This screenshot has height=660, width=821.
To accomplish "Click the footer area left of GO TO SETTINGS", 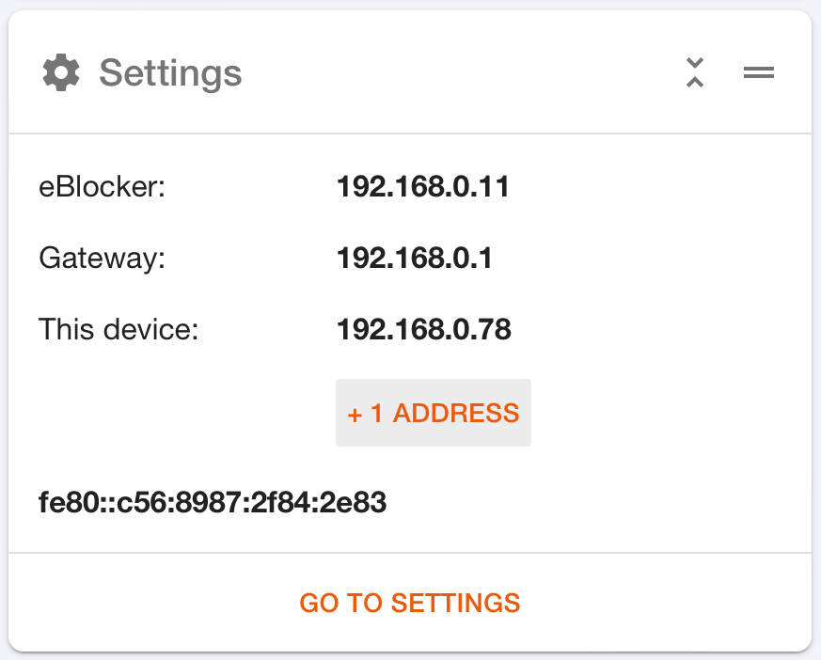I will pos(151,603).
